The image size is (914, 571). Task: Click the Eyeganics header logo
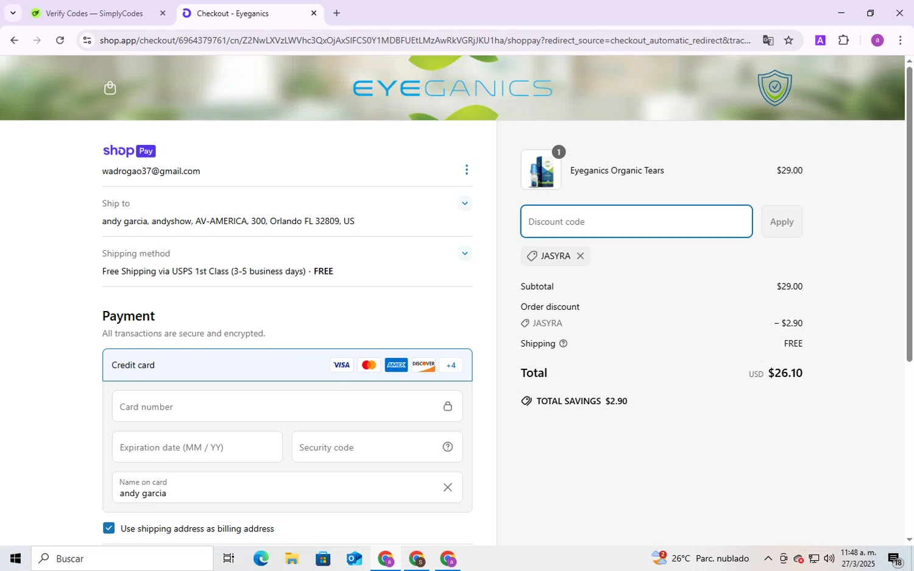tap(453, 88)
